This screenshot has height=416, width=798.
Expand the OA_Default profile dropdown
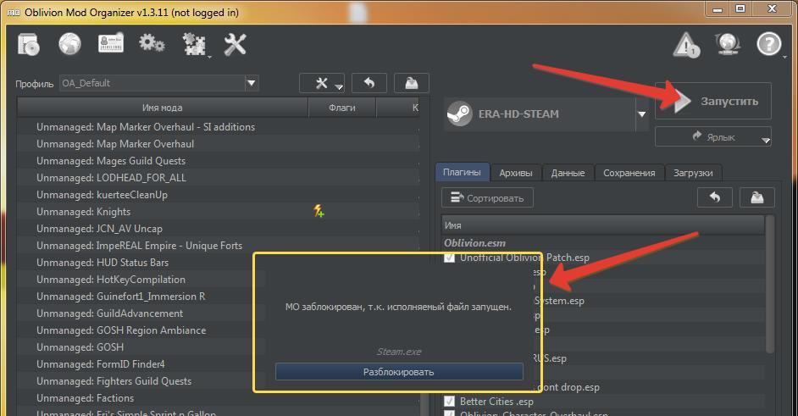pos(251,83)
